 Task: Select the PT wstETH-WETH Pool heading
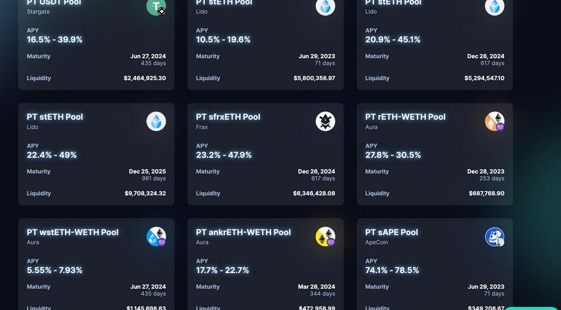72,232
